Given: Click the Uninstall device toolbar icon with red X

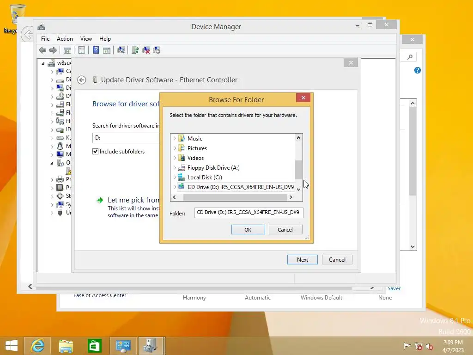Looking at the screenshot, I should click(146, 50).
